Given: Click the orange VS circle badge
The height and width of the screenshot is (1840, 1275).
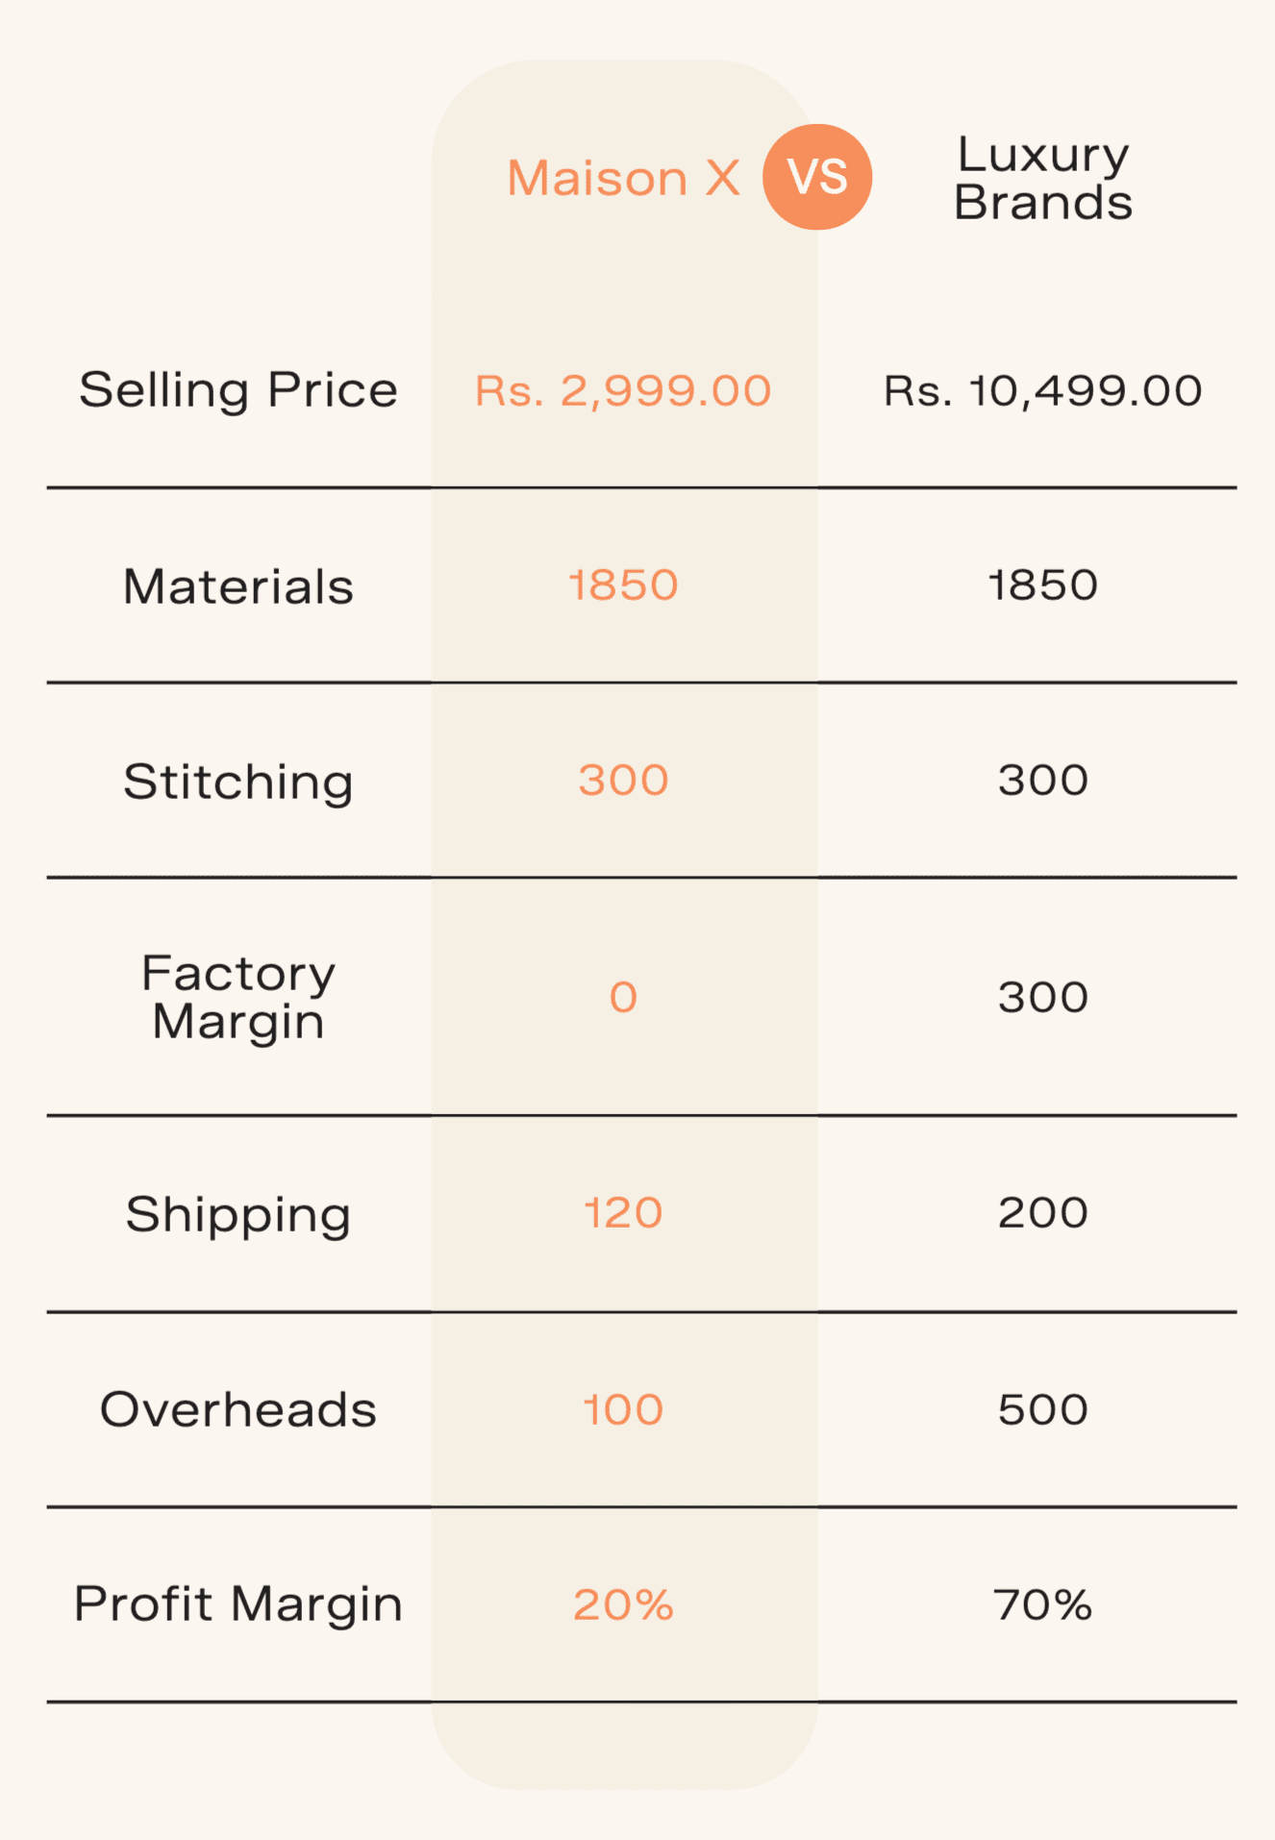Looking at the screenshot, I should [816, 177].
